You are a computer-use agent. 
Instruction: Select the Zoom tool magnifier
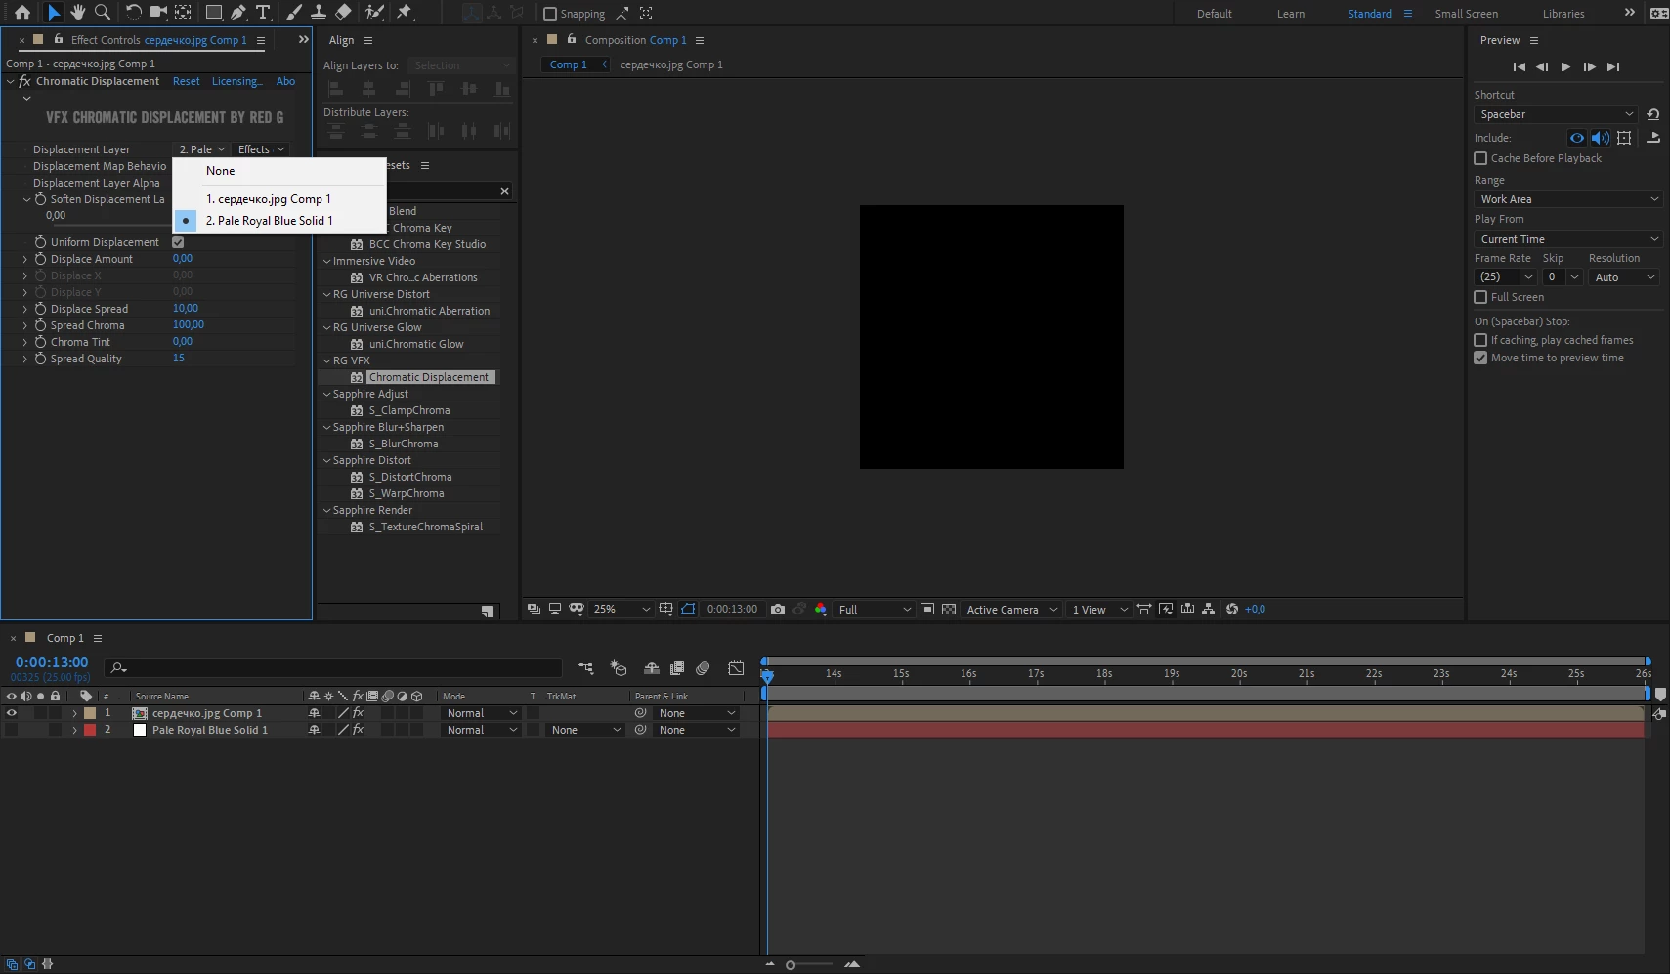(103, 13)
